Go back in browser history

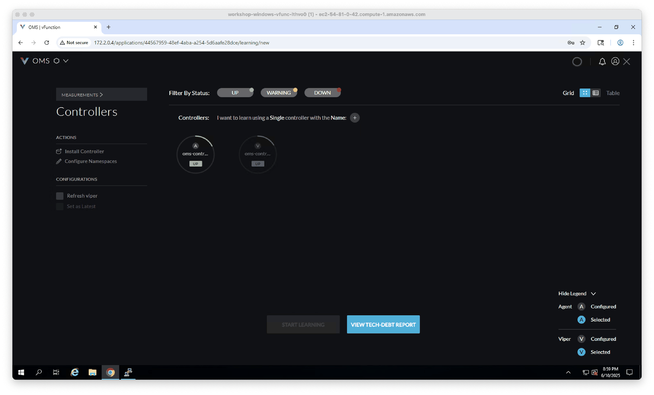click(x=21, y=42)
